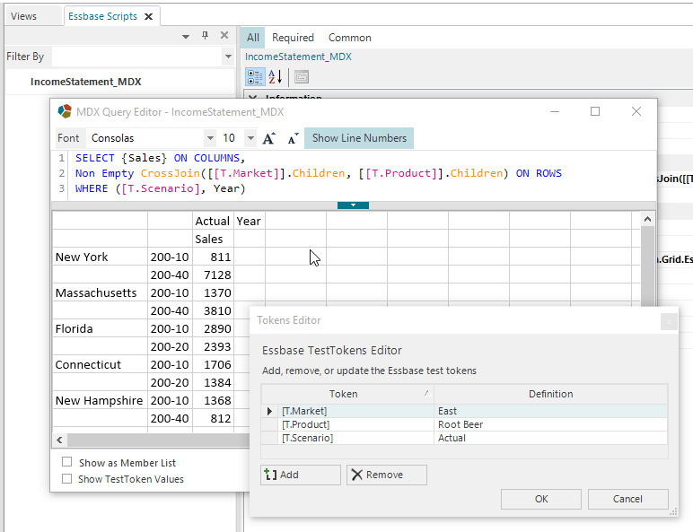
Task: Click the MDX Query Editor app logo
Action: pos(65,111)
